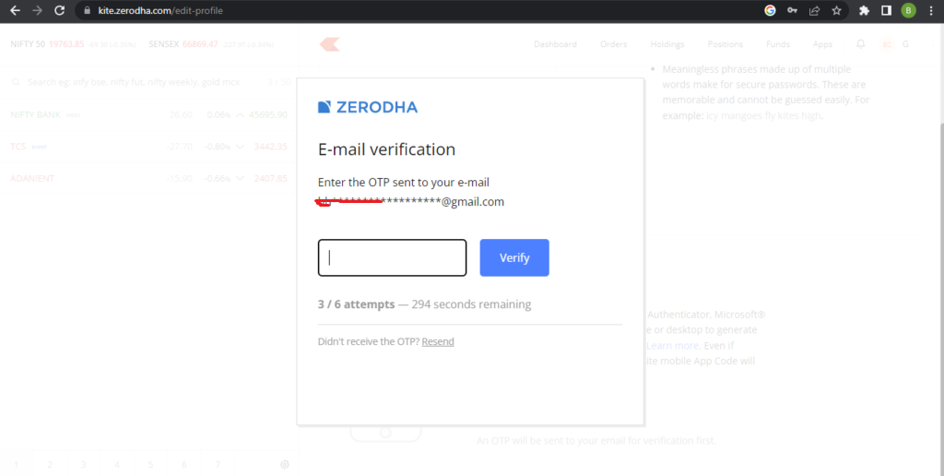
Task: Click the Kite logo in the header
Action: [x=330, y=44]
